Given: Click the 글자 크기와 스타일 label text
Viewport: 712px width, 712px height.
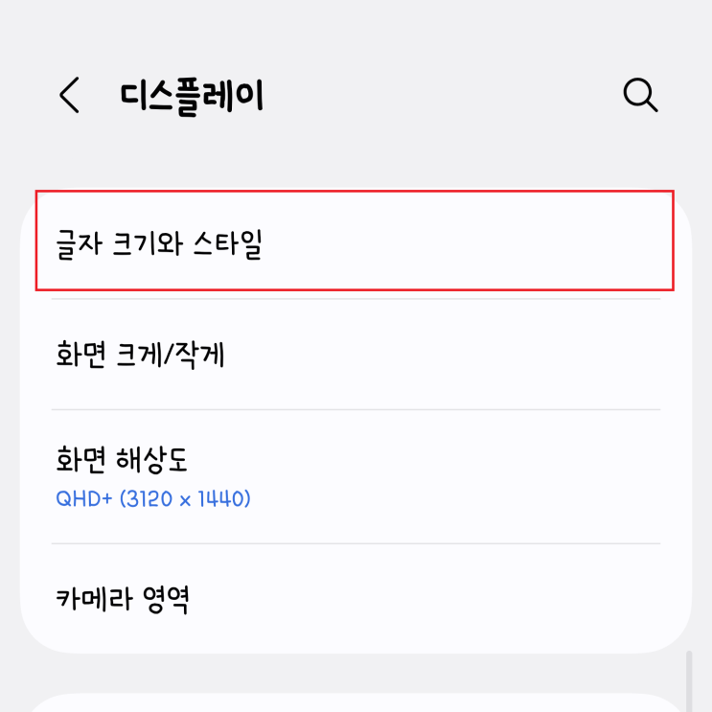Looking at the screenshot, I should [159, 244].
